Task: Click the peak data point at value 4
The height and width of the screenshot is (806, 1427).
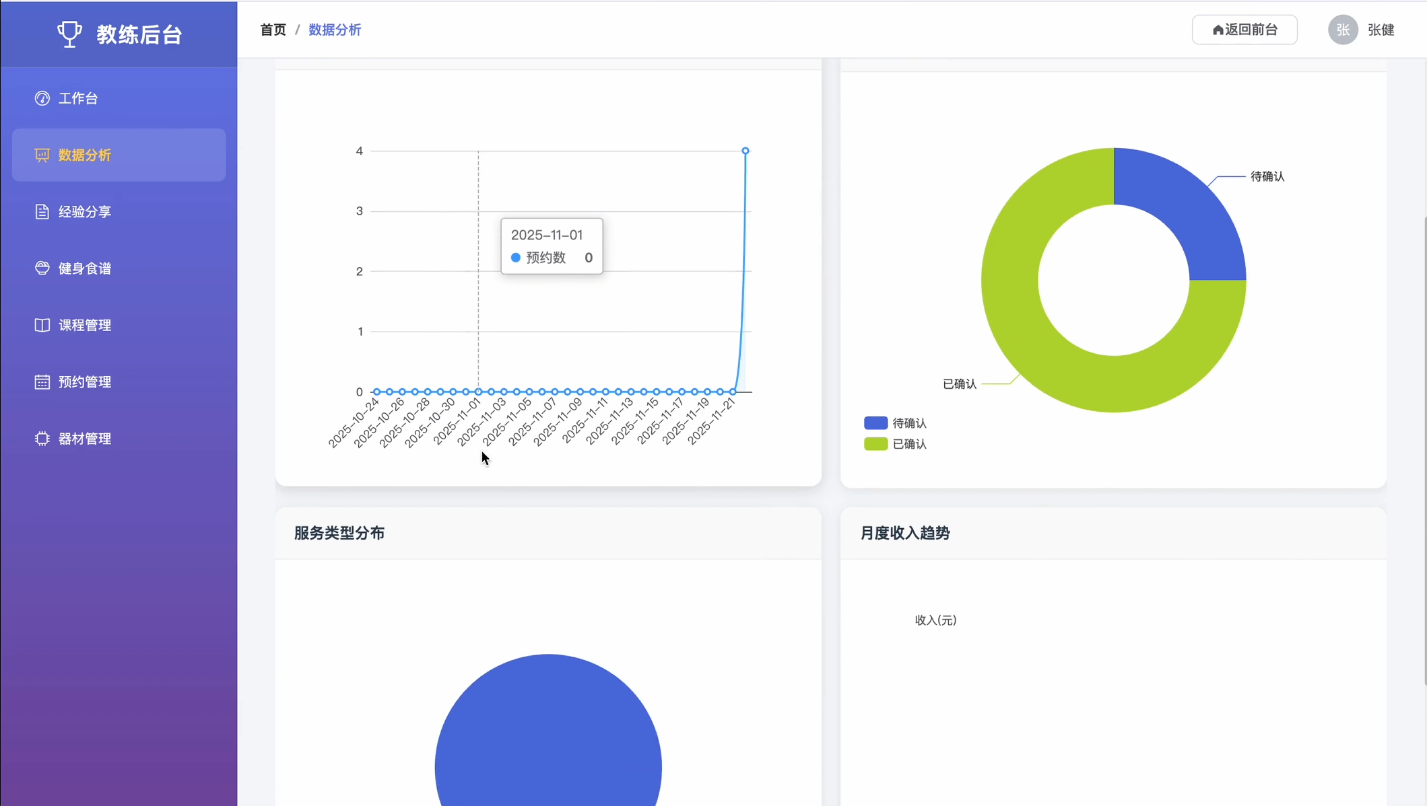Action: [x=745, y=151]
